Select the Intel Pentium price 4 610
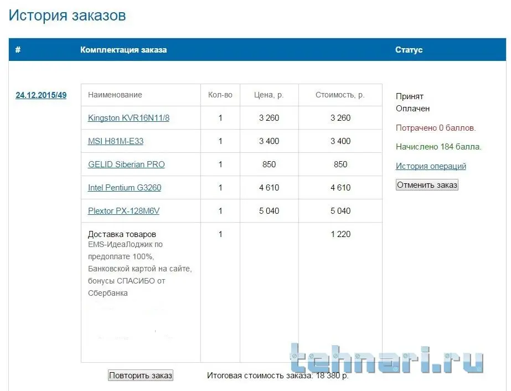Screen dimensions: 511x391 coord(269,188)
